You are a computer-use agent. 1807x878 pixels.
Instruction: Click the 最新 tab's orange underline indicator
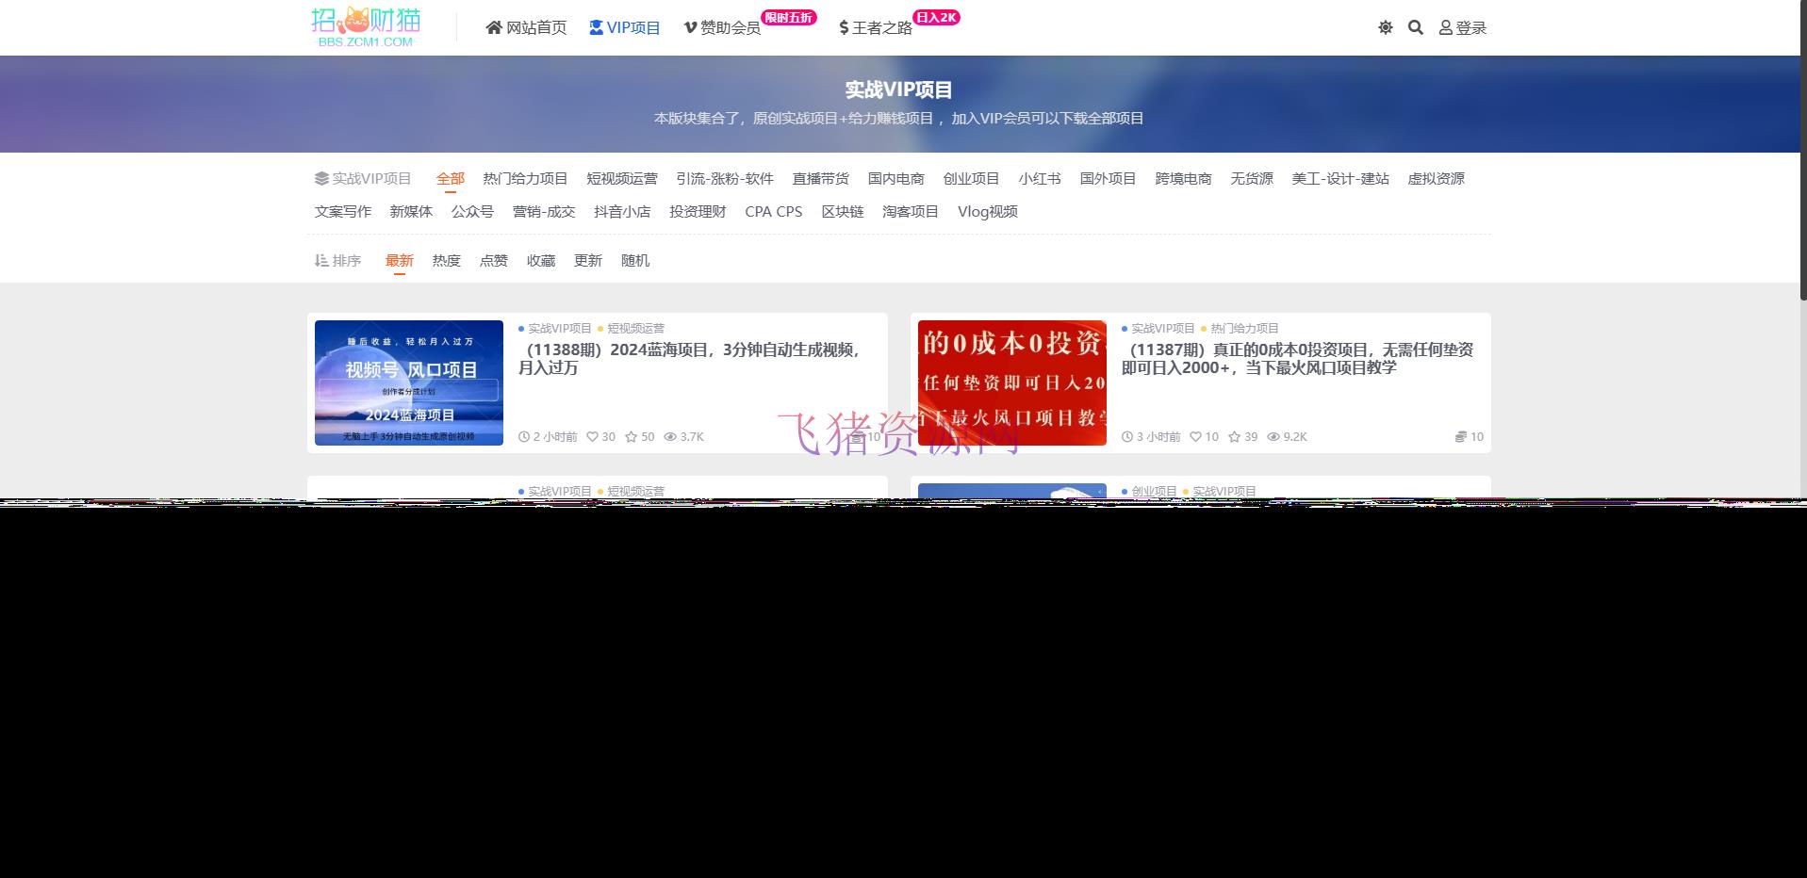tap(400, 273)
